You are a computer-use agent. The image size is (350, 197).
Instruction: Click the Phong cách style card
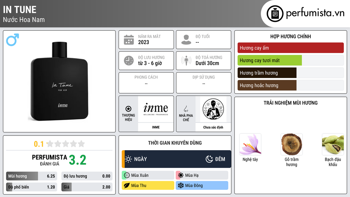(x=146, y=83)
